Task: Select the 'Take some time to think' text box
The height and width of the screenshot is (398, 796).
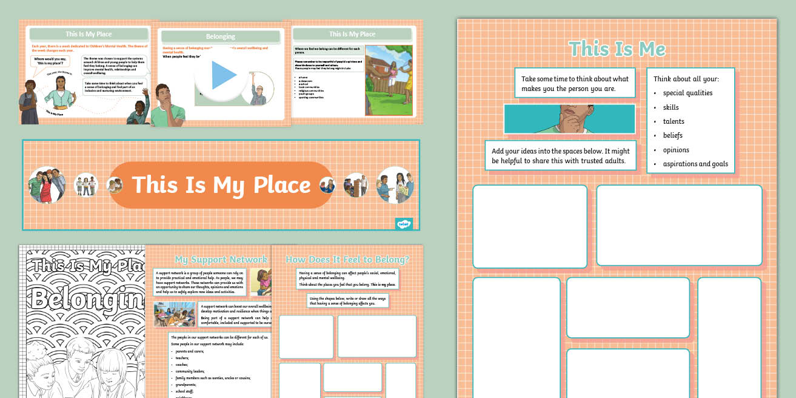Action: coord(574,83)
